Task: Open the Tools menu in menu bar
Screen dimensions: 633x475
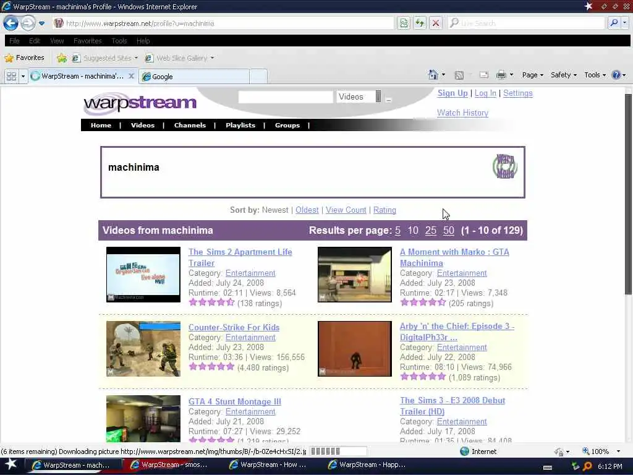Action: pos(119,41)
